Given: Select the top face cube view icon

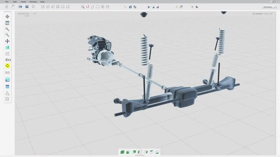Looking at the screenshot, I should coord(152,152).
